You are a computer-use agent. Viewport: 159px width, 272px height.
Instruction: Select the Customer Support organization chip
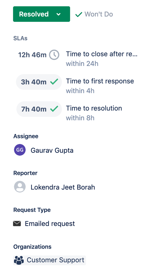[x=49, y=260]
